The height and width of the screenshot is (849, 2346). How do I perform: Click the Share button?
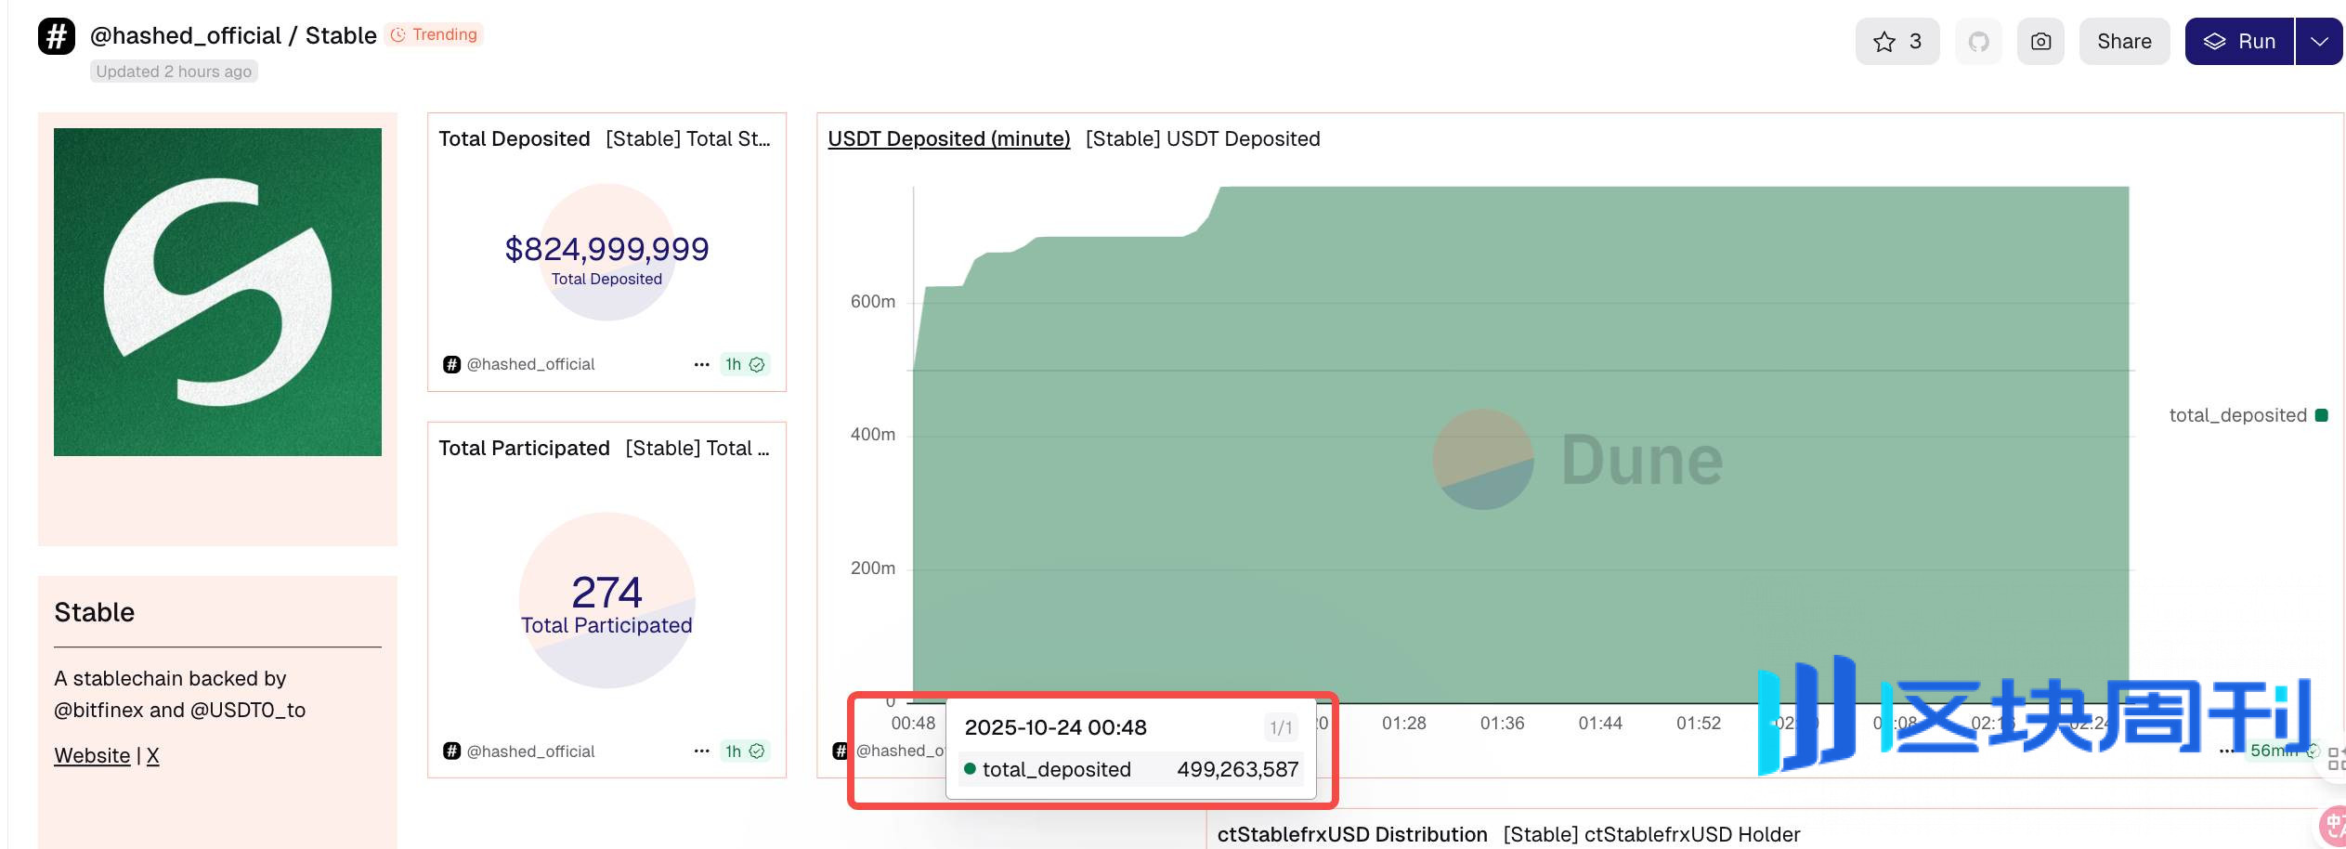2123,42
